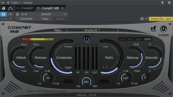Viewport: 173px width, 97px height.
Task: Select previous plugin preset with < arrow
Action: pos(67,30)
